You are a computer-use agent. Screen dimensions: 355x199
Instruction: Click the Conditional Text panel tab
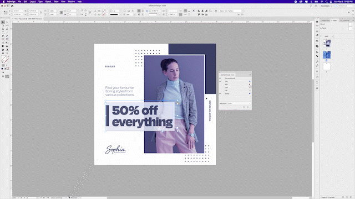(x=227, y=75)
